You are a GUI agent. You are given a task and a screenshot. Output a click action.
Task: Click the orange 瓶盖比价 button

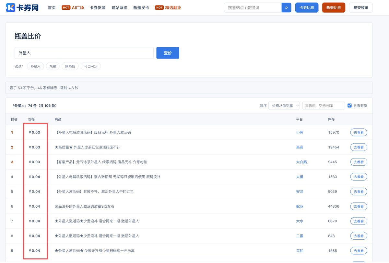click(334, 7)
